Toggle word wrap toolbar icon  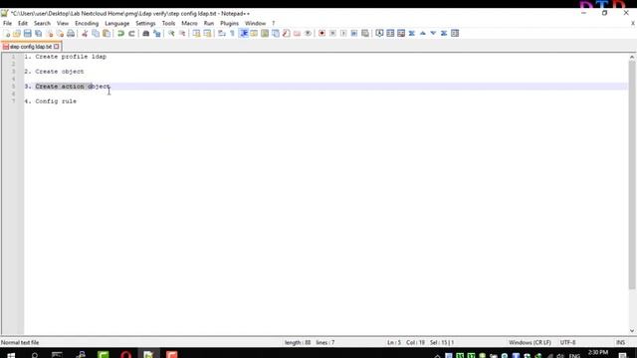click(x=221, y=33)
